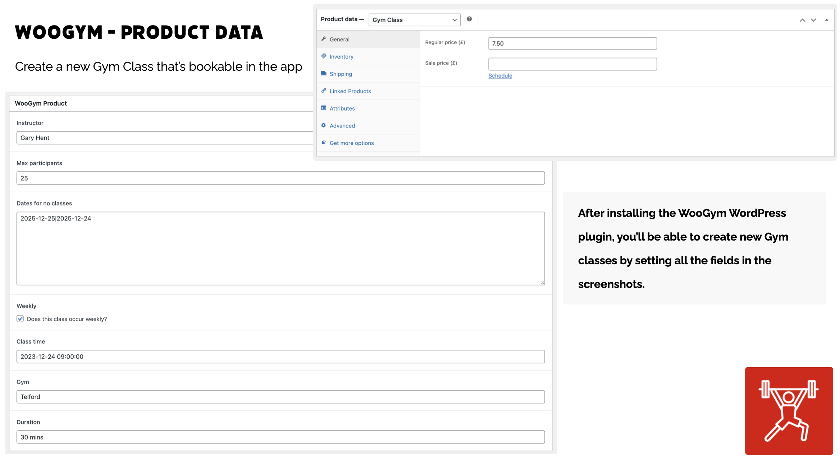This screenshot has height=461, width=840.
Task: Click the Inventory tag icon
Action: point(324,56)
